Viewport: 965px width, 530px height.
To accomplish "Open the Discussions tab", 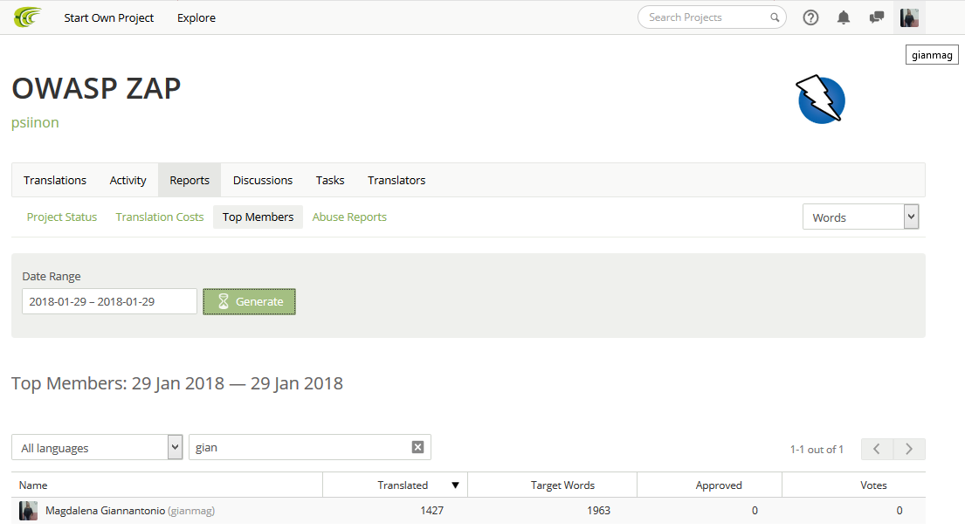I will (263, 181).
